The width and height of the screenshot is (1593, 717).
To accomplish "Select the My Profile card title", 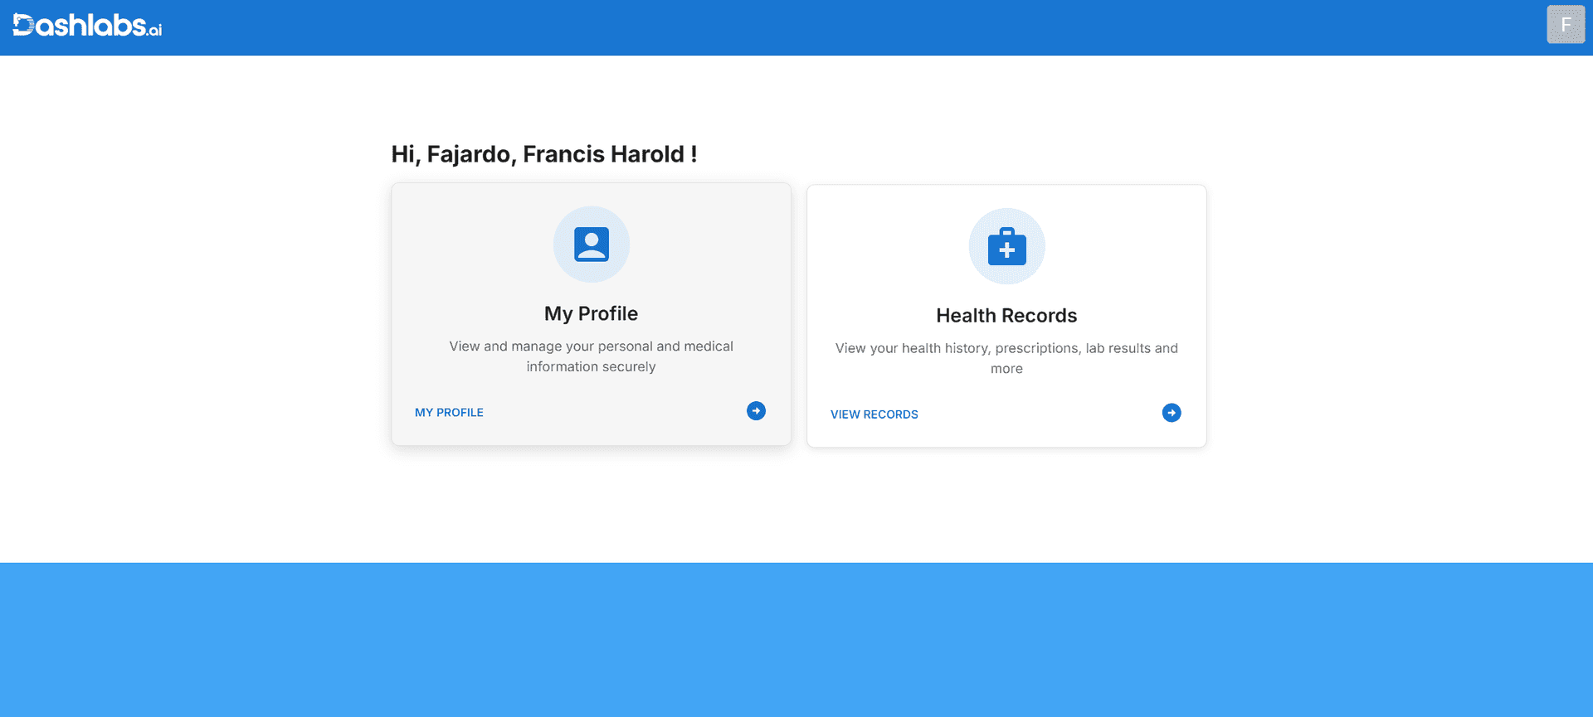I will (x=591, y=313).
